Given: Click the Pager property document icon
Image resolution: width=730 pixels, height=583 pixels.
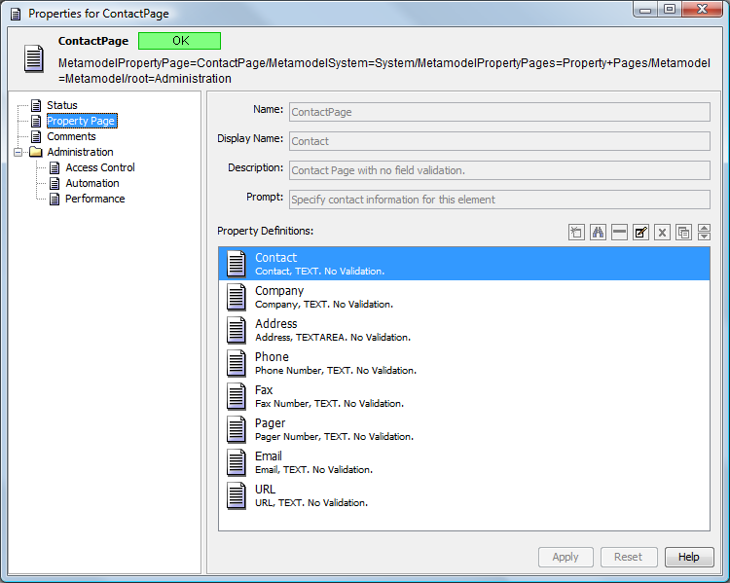Looking at the screenshot, I should (x=237, y=429).
